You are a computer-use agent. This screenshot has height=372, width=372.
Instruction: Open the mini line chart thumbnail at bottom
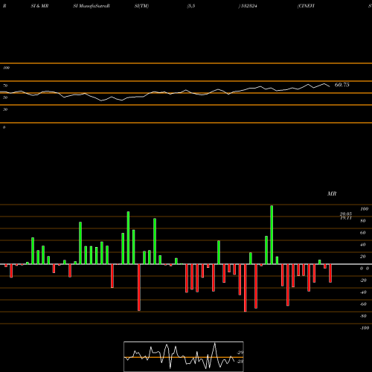click(184, 356)
